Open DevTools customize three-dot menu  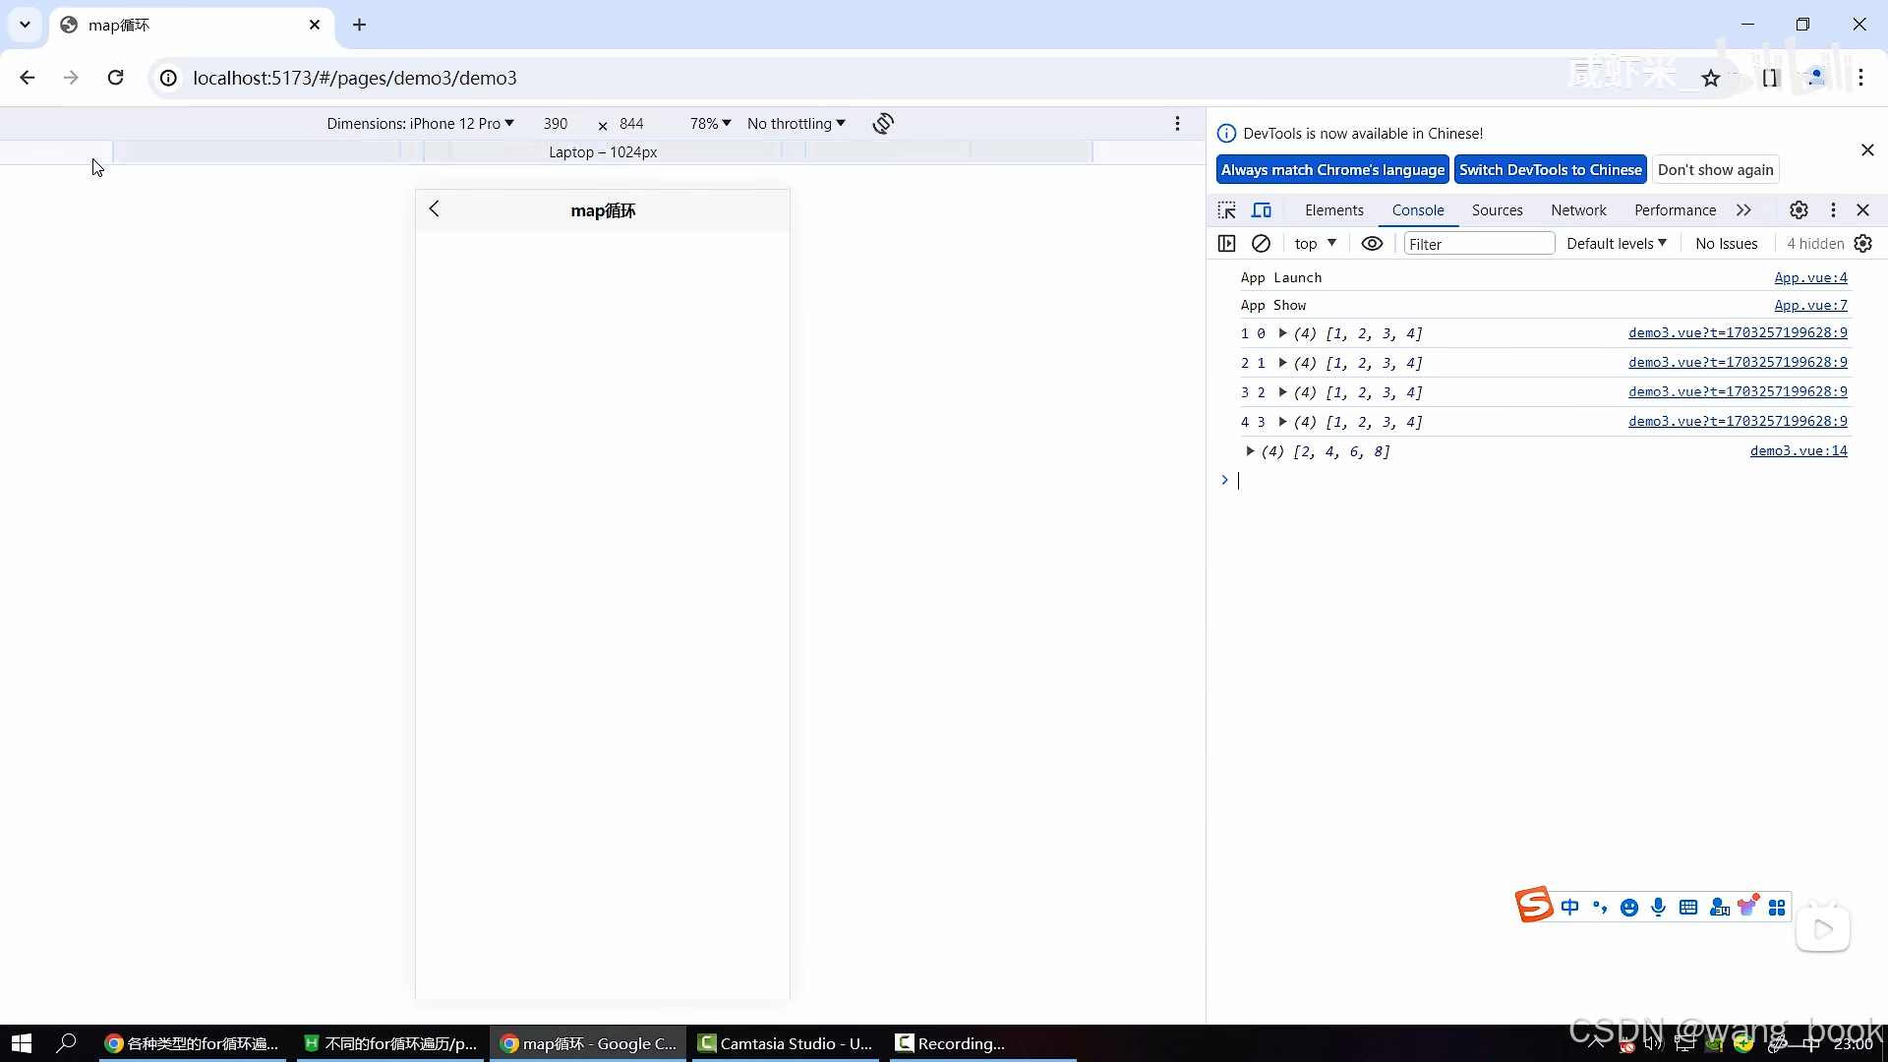(1833, 209)
